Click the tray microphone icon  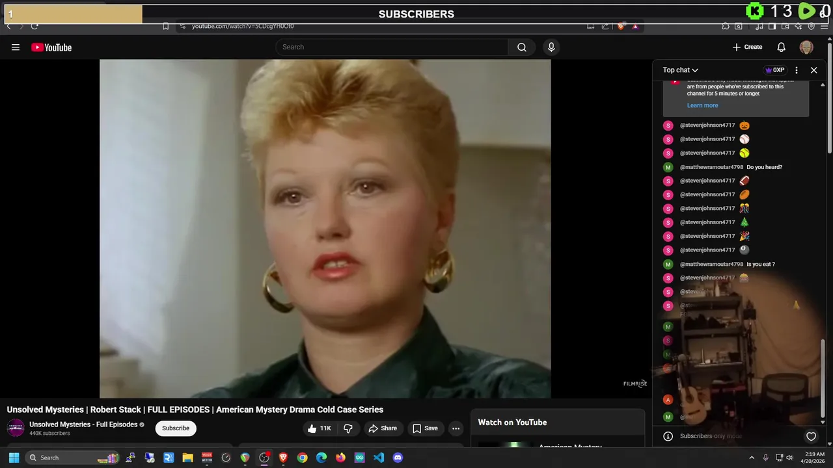coord(765,458)
